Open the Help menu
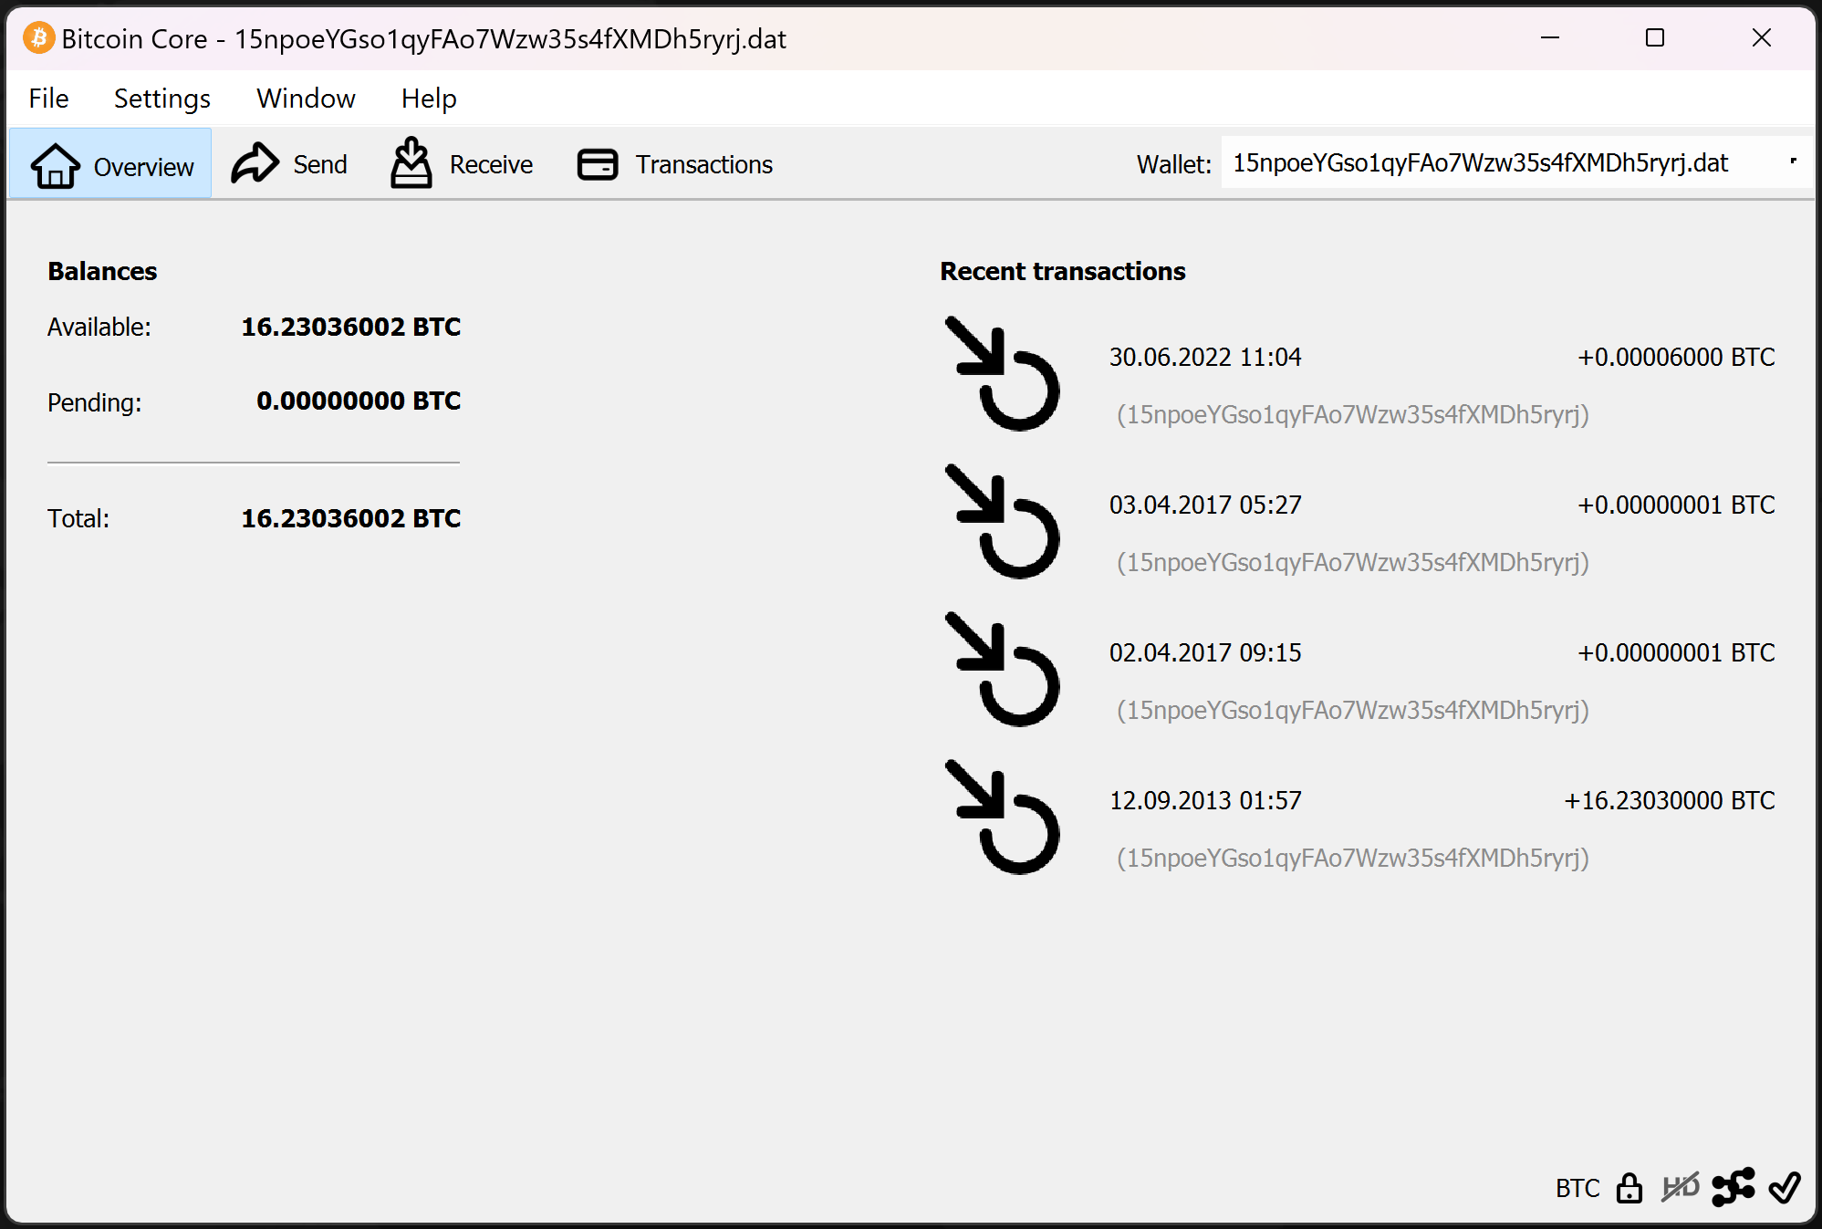Screen dimensions: 1822x1229 [x=428, y=98]
